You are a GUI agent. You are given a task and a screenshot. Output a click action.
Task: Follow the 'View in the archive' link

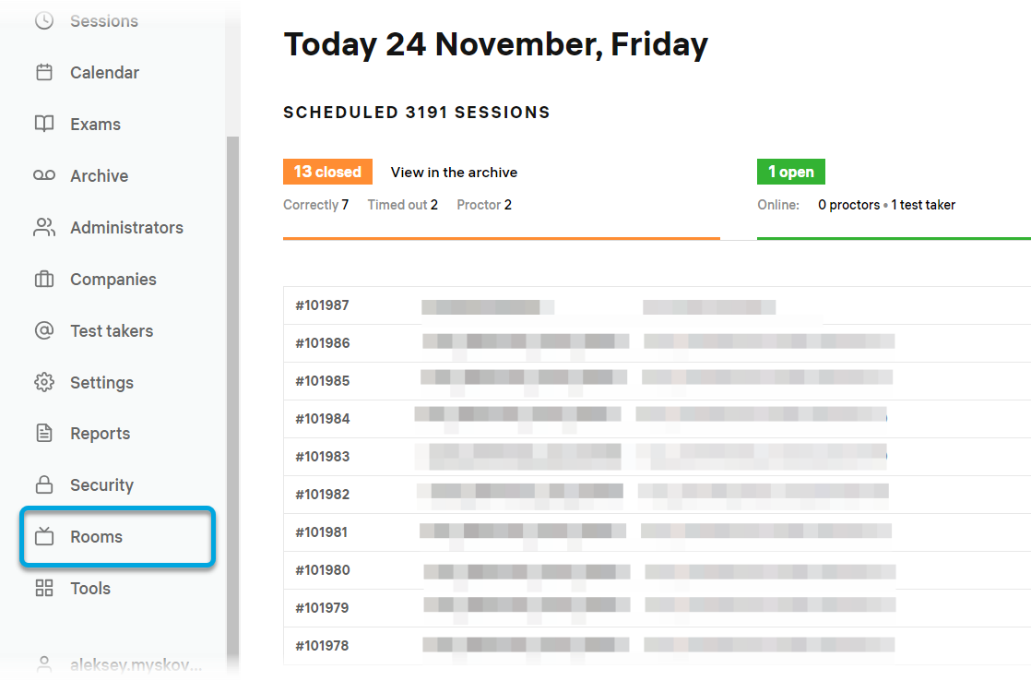pyautogui.click(x=454, y=173)
